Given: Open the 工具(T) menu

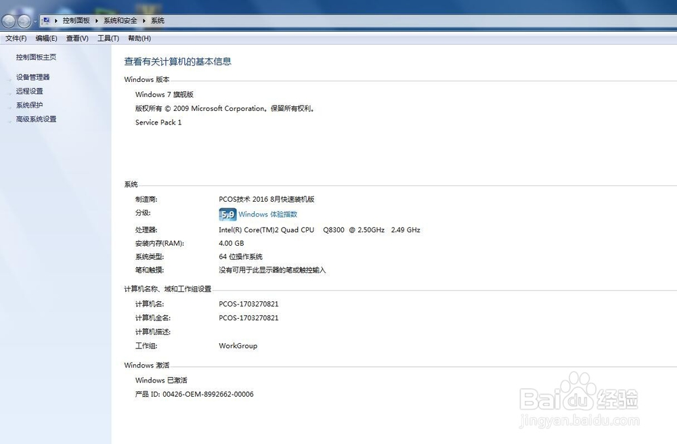Looking at the screenshot, I should point(108,39).
